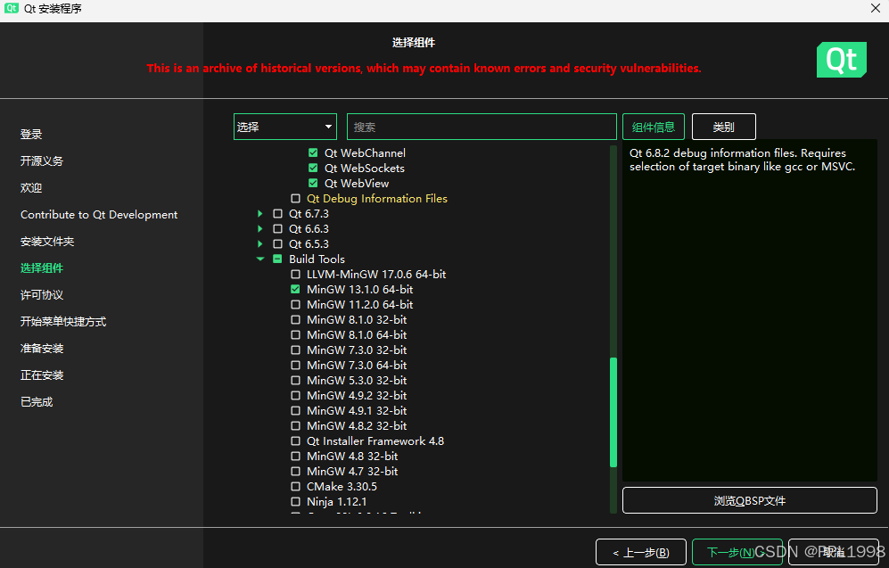Check MinGW 5.3.0 32-bit
This screenshot has height=568, width=889.
pos(295,381)
